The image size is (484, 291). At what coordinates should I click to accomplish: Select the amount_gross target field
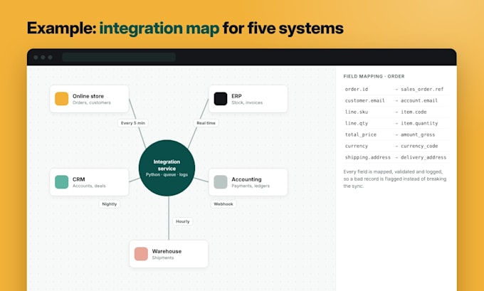418,135
